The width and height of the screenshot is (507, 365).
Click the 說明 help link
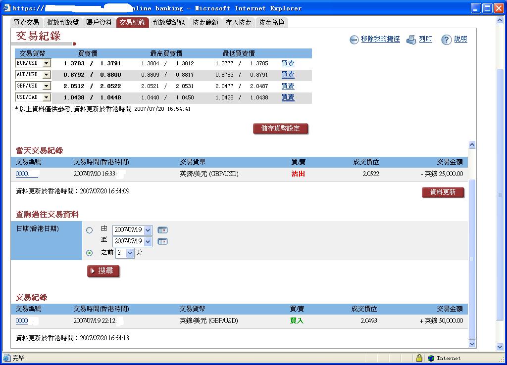tap(460, 39)
